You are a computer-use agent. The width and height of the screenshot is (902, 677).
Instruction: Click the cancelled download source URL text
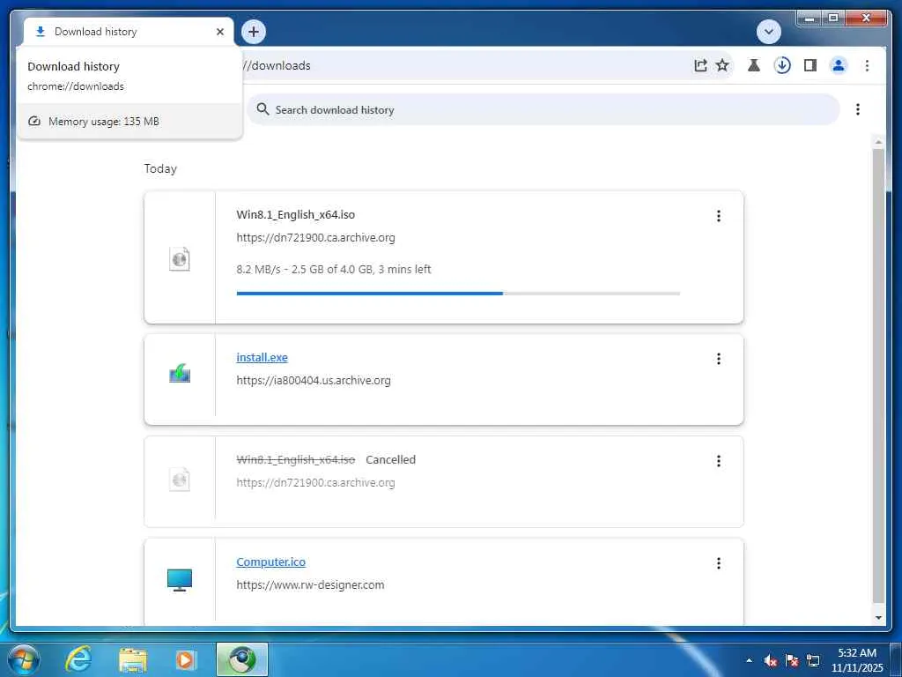(316, 483)
